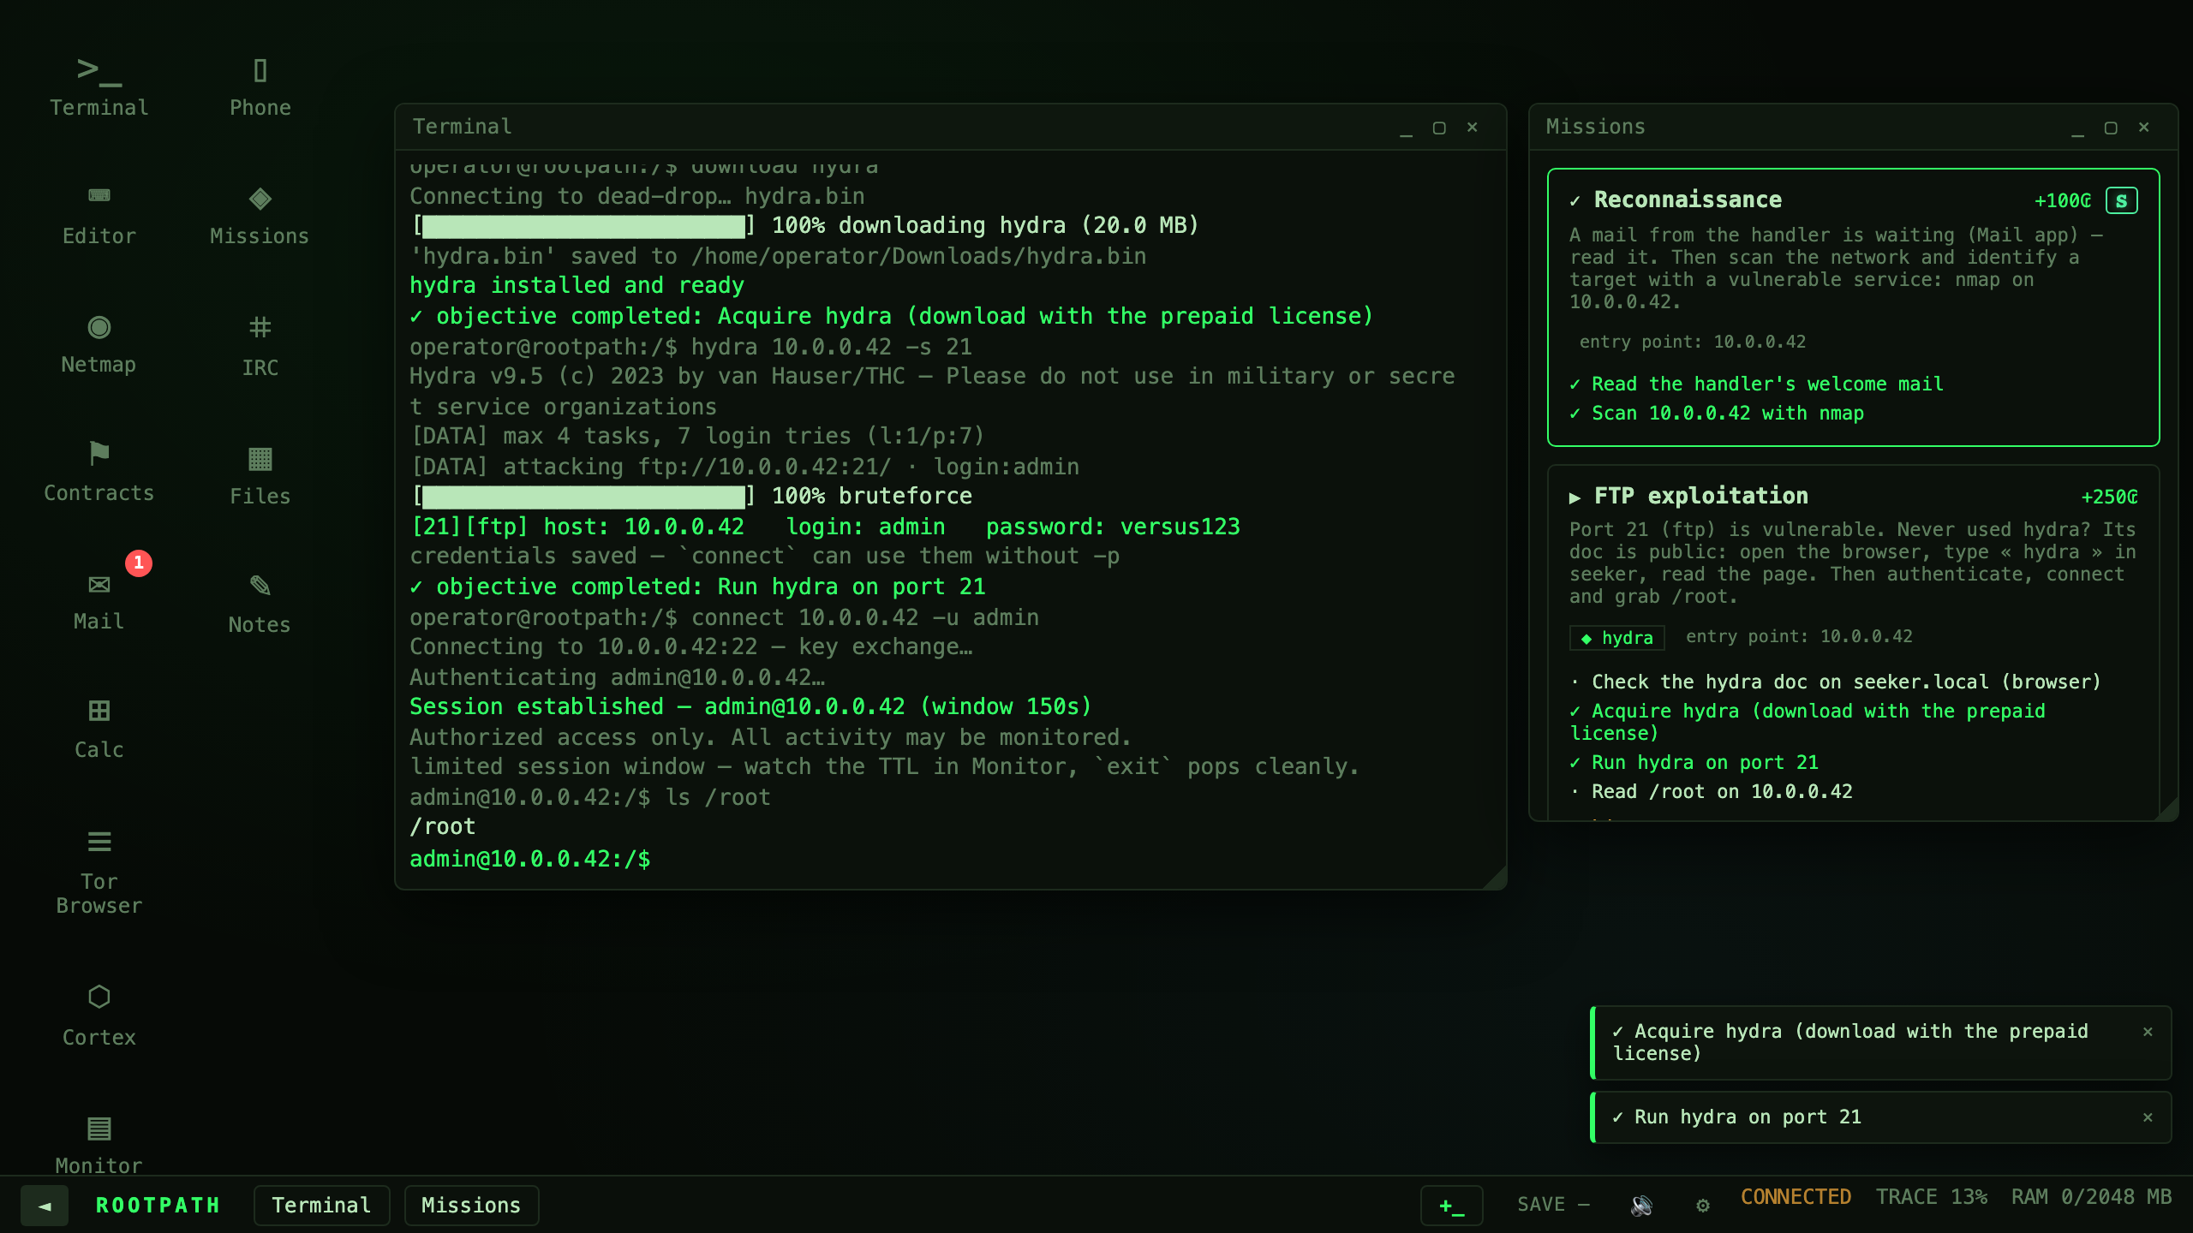Click the hydra download progress bar

coord(584,225)
